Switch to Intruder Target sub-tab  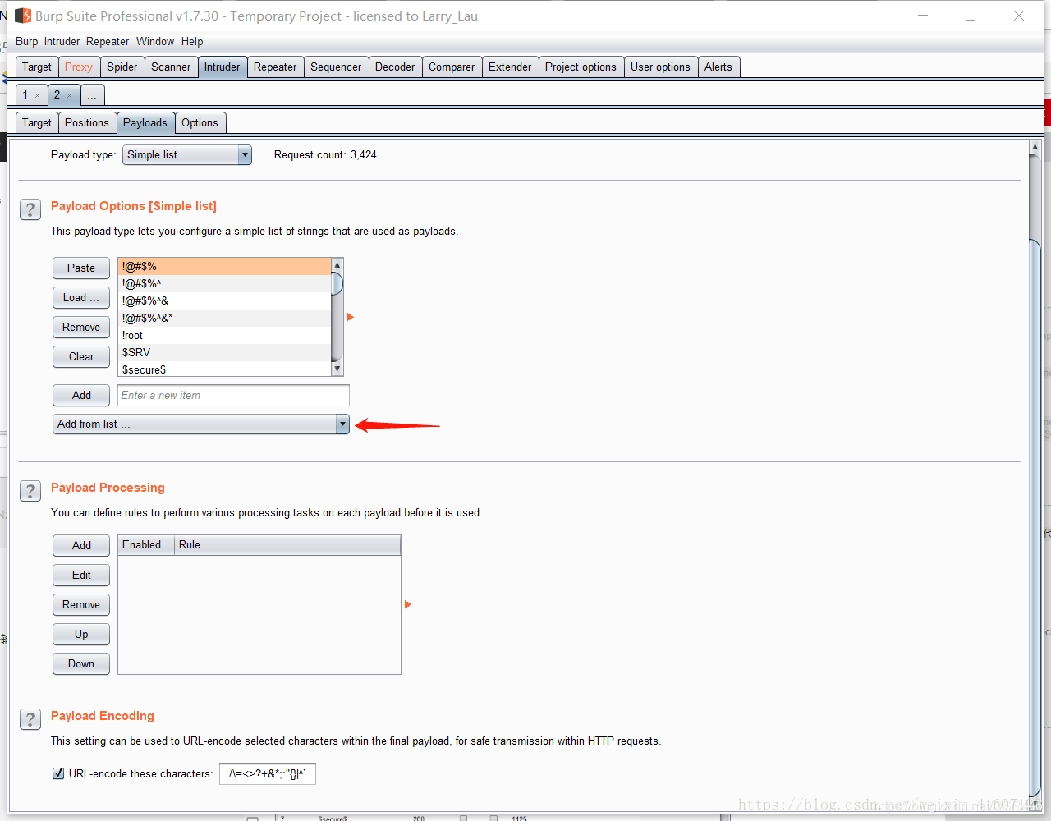(37, 122)
